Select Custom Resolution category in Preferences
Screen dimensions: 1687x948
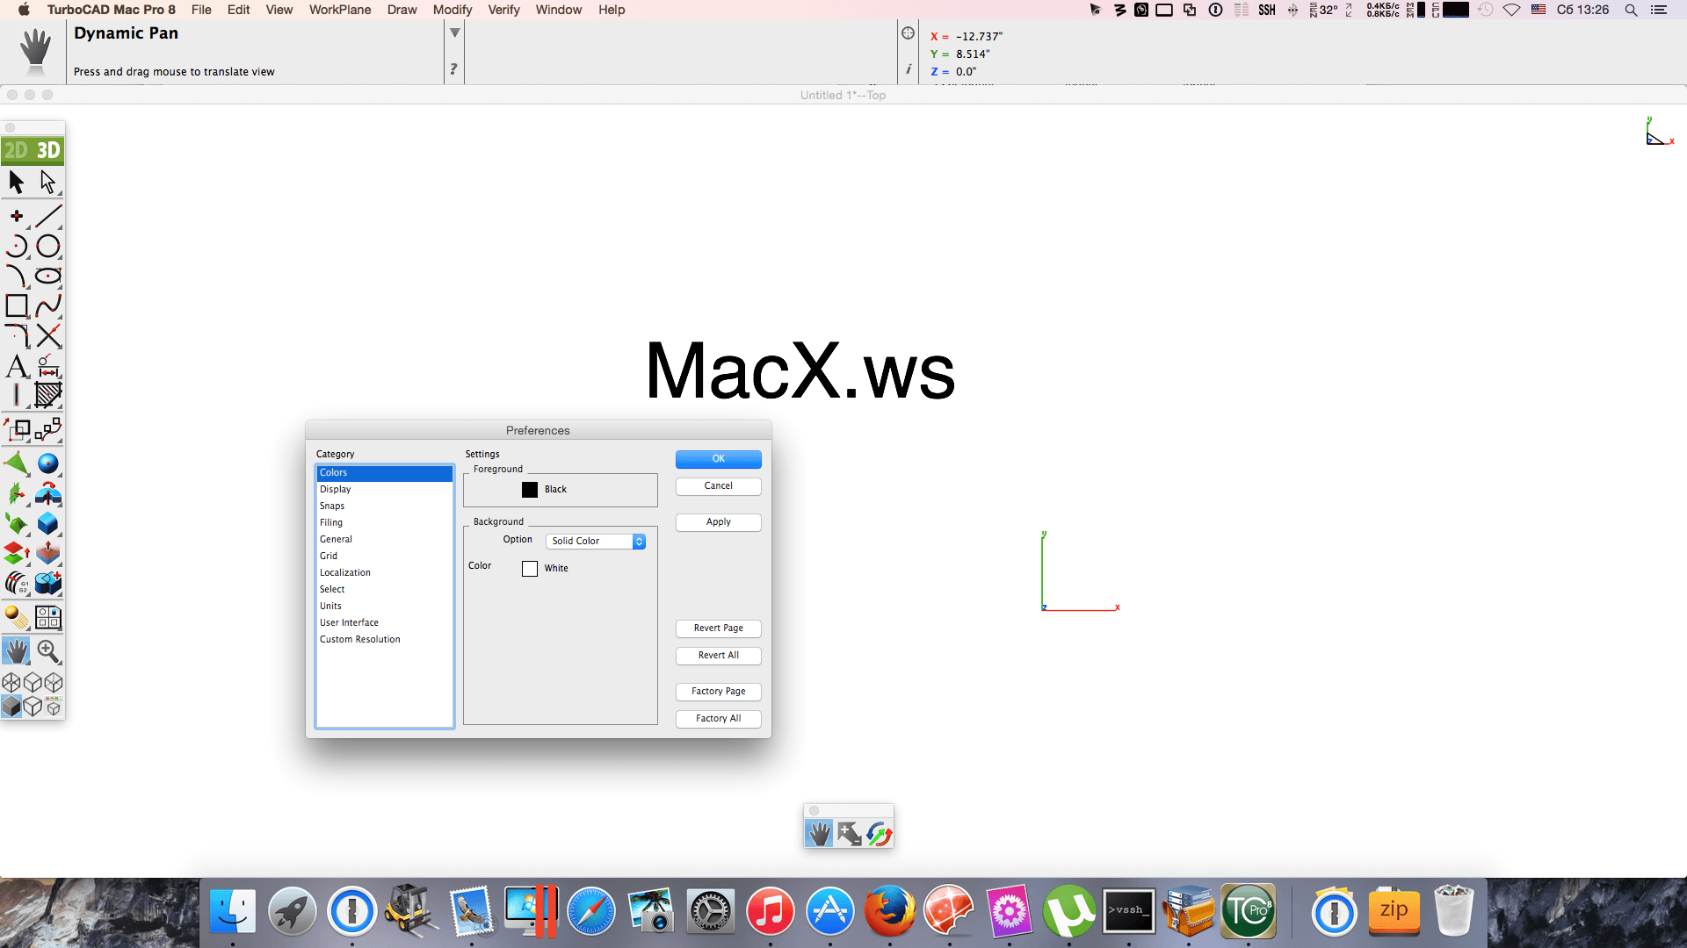384,640
